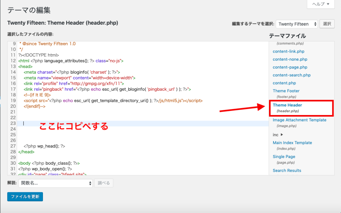
Task: Expand the inc folder arrow
Action: coord(282,135)
